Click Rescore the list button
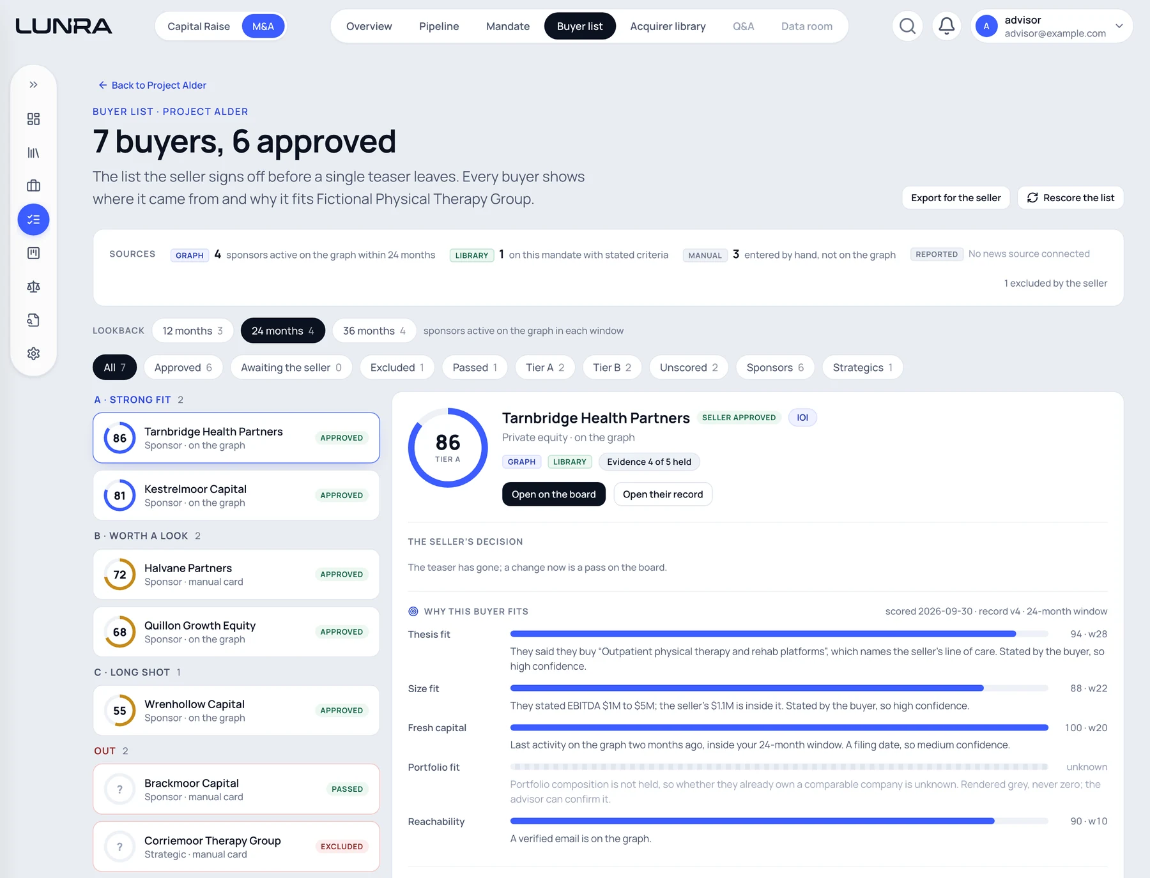 [x=1070, y=198]
